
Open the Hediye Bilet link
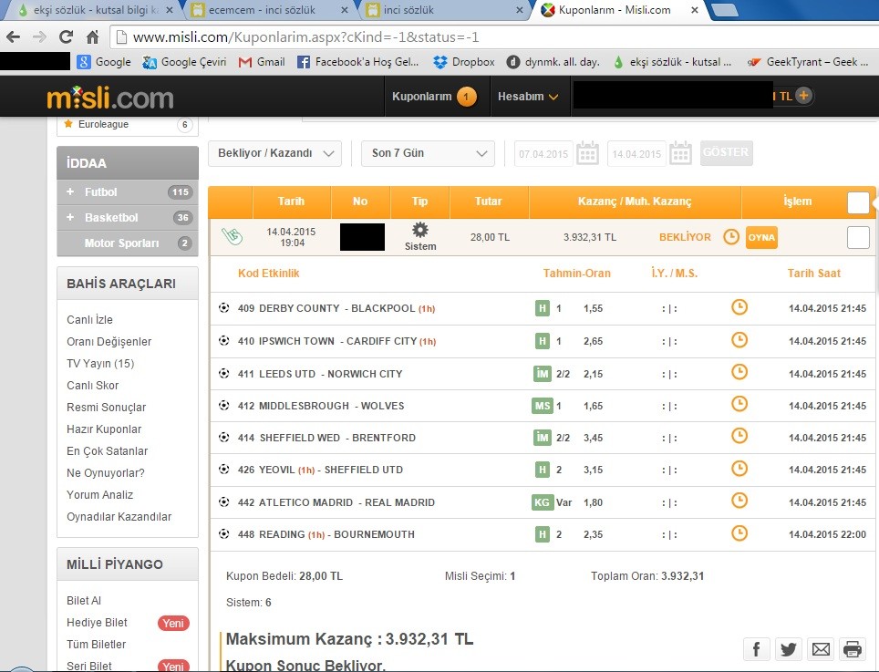click(x=97, y=622)
